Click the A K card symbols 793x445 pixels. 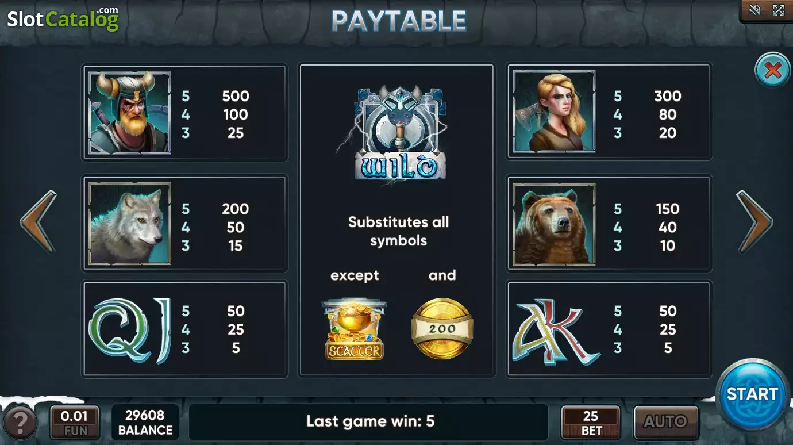(x=556, y=332)
